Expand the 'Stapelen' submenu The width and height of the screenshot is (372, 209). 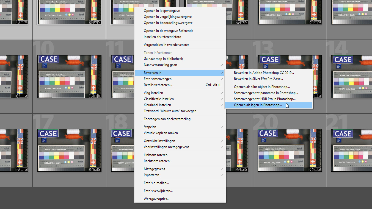pyautogui.click(x=180, y=127)
